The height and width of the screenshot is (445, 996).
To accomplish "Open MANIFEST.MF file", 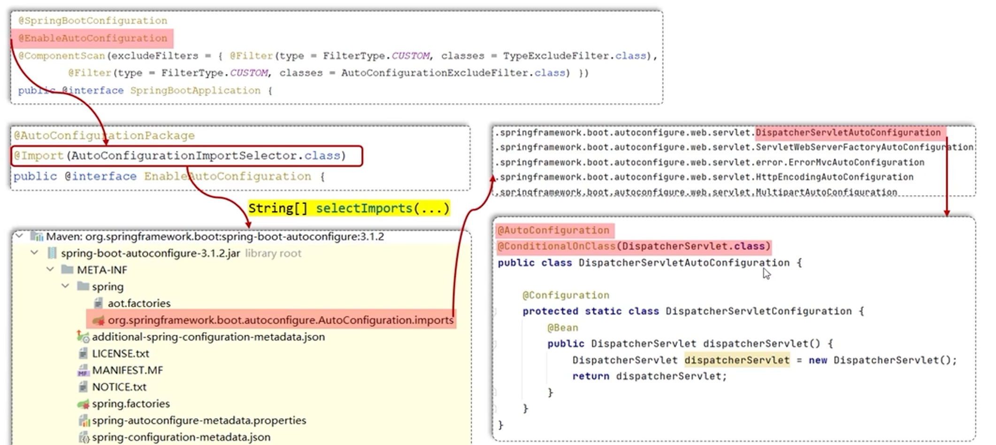I will [127, 370].
